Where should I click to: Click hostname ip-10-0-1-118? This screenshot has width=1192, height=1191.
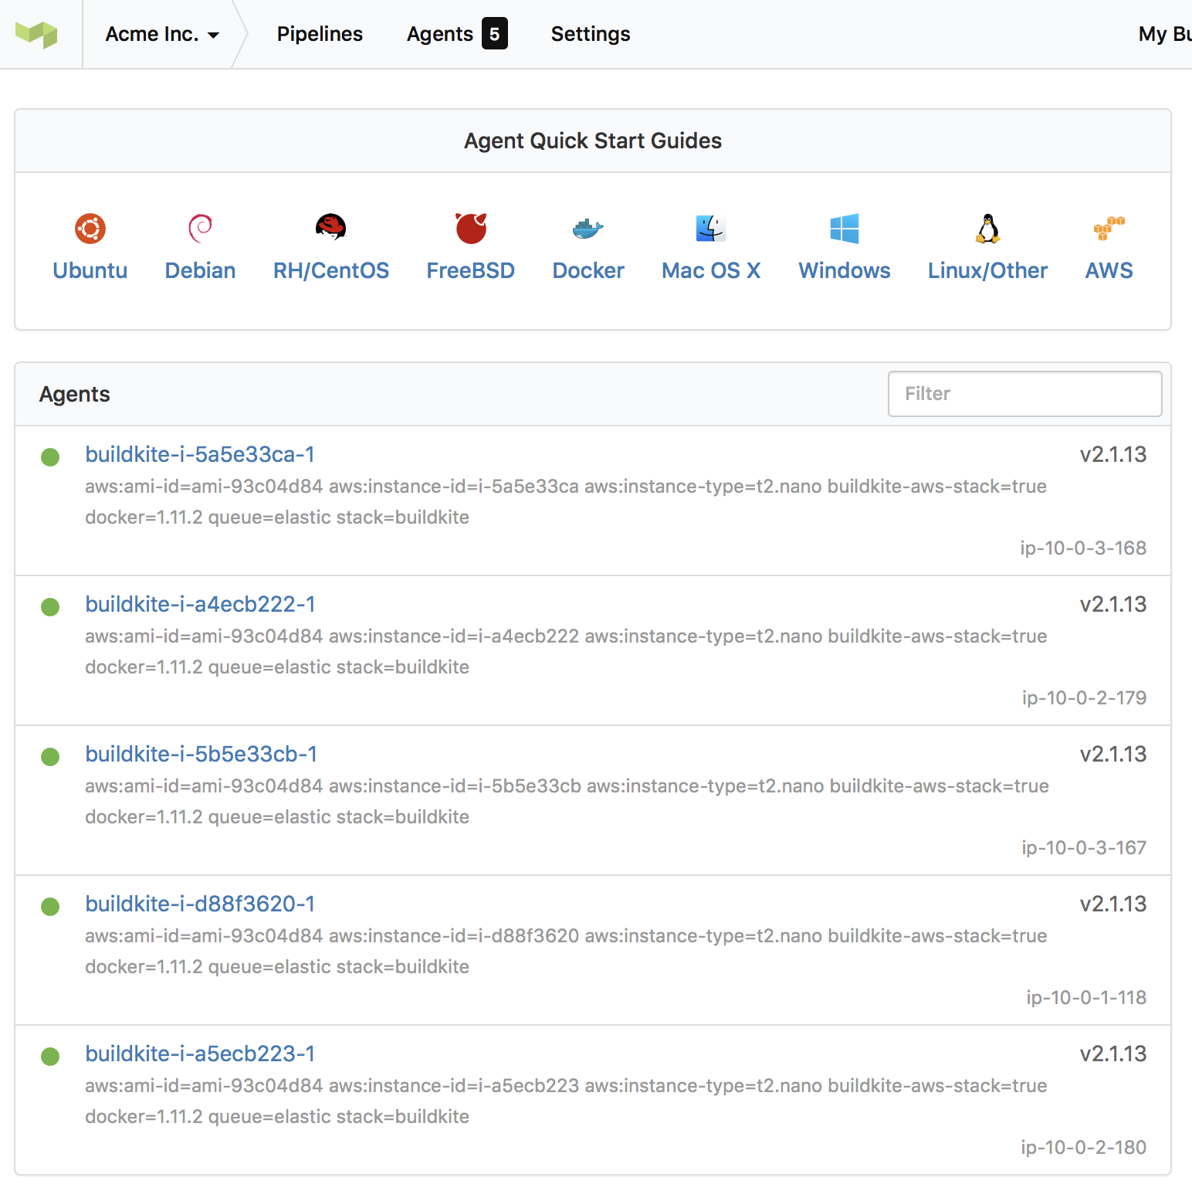(1086, 997)
